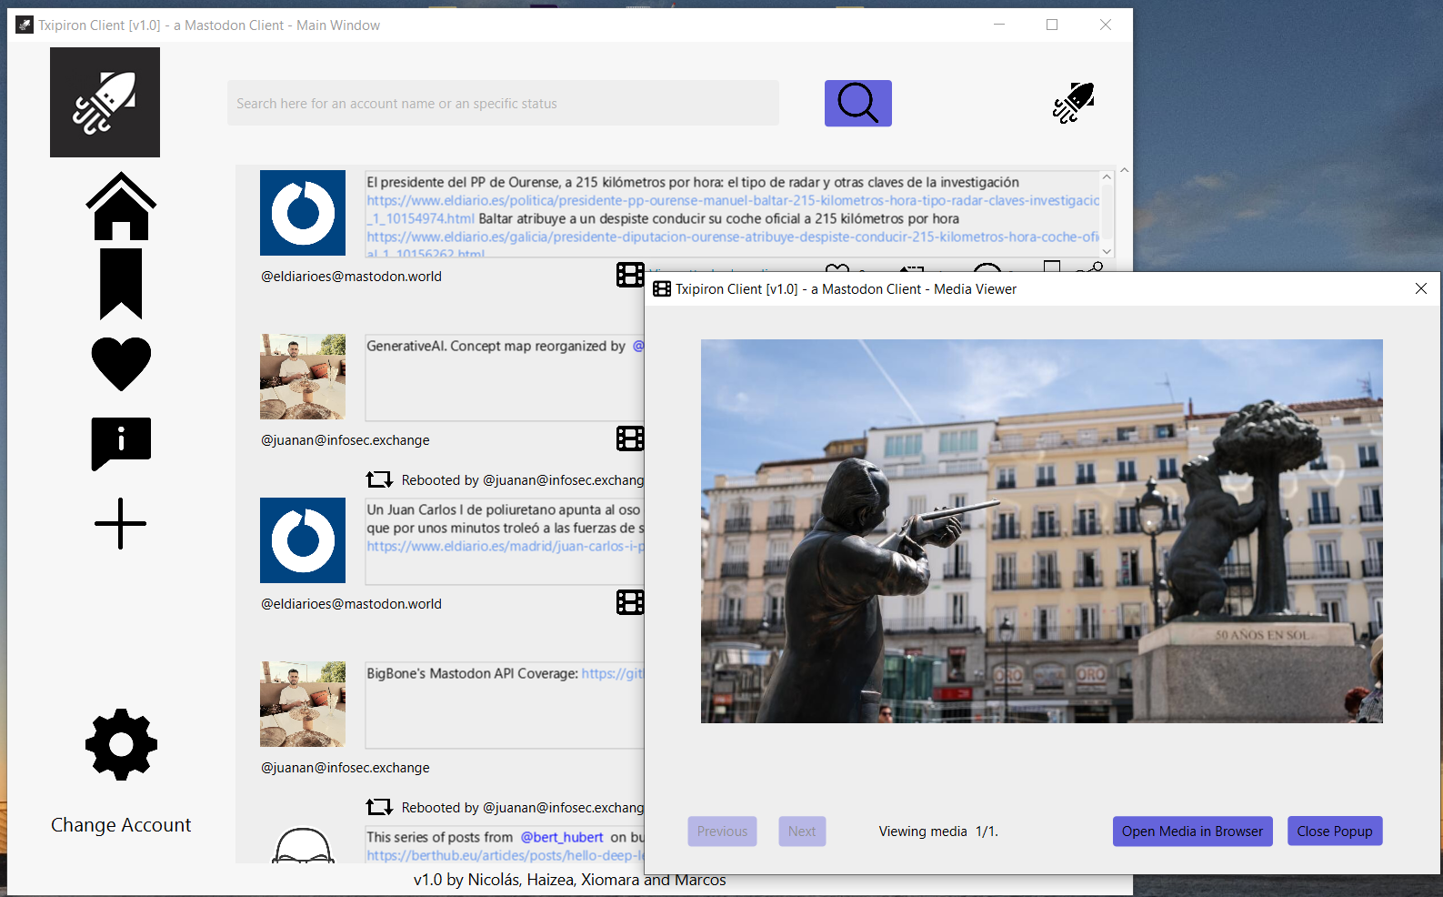Click the timeline list scroll-up arrow
Viewport: 1443px width, 897px height.
(x=1125, y=171)
